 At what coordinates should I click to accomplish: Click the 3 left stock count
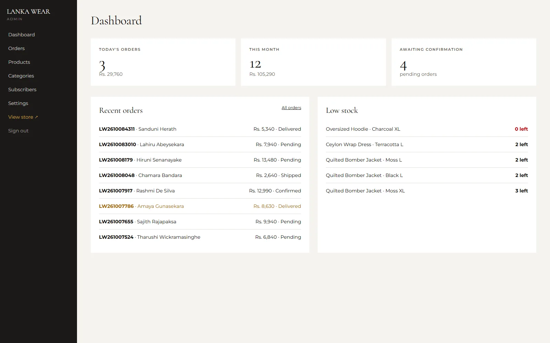521,191
